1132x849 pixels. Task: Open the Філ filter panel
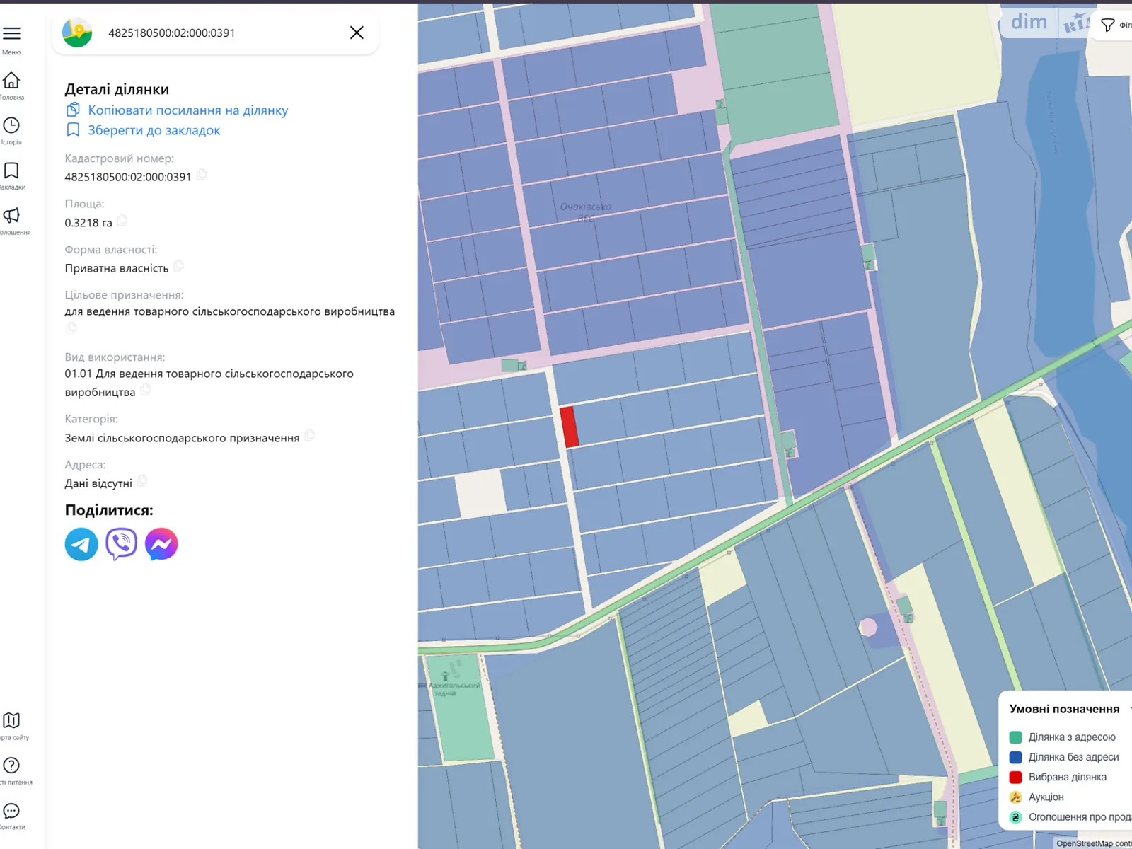pos(1108,23)
